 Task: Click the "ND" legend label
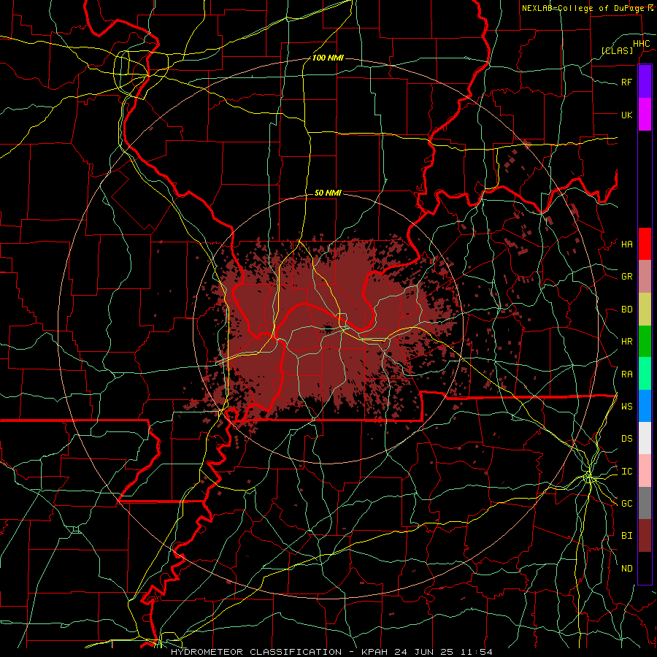(x=626, y=569)
